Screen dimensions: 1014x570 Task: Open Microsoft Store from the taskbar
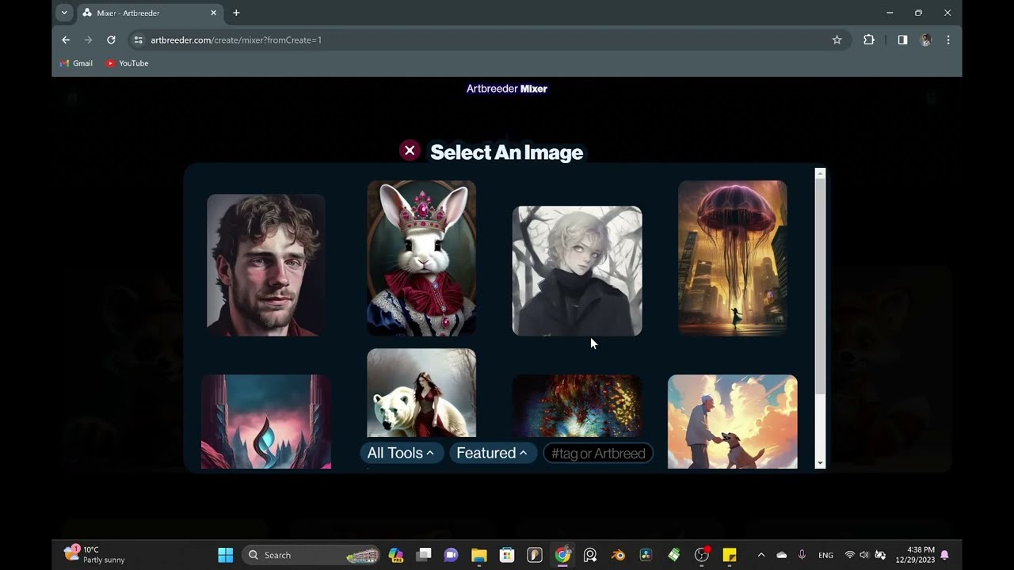point(507,555)
